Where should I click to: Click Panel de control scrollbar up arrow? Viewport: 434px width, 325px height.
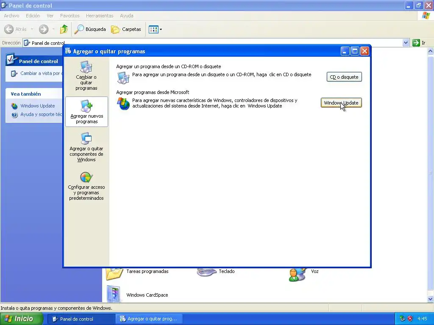(x=431, y=51)
